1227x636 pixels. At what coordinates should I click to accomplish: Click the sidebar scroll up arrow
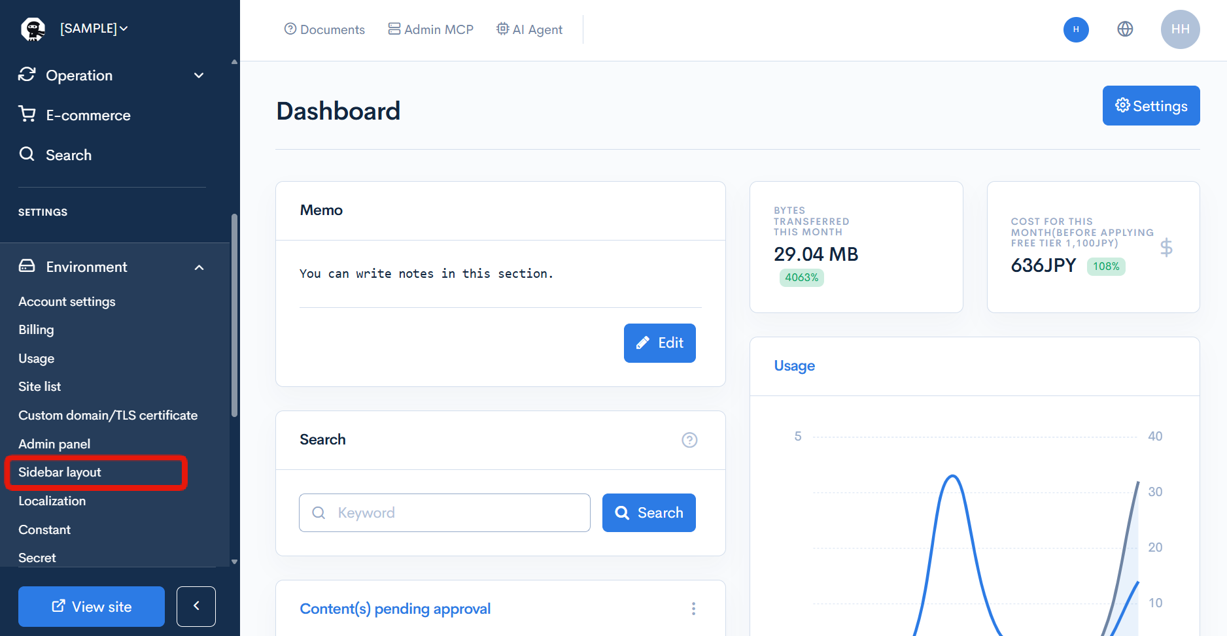click(234, 62)
